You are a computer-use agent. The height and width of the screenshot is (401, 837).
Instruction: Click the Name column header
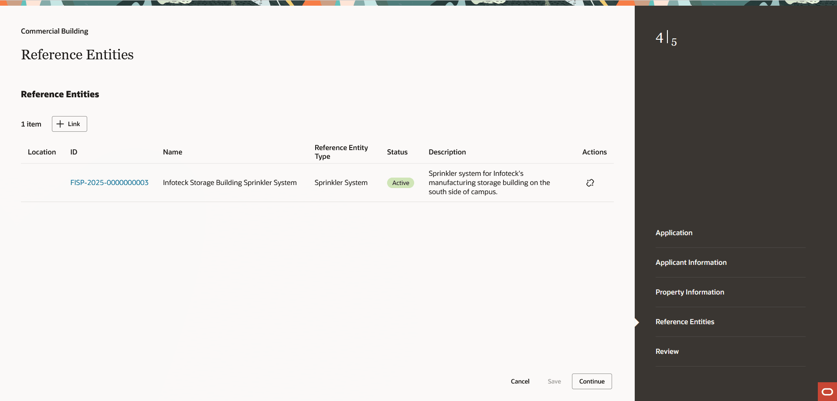(x=172, y=152)
